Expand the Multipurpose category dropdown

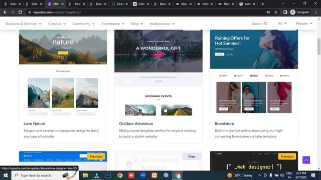[x=162, y=23]
